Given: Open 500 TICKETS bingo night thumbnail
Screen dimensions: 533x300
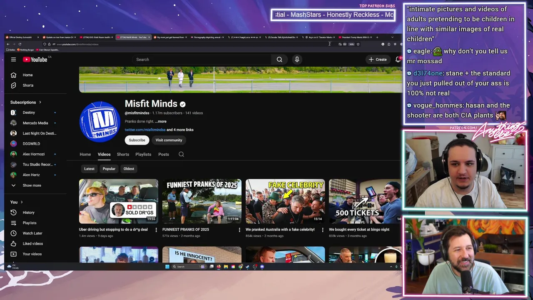Looking at the screenshot, I should 365,201.
